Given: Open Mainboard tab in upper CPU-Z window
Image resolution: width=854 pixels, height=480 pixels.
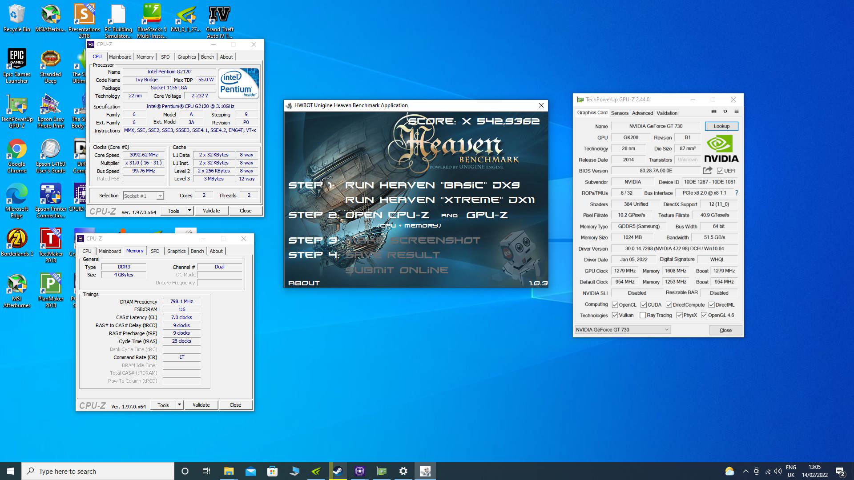Looking at the screenshot, I should [120, 57].
